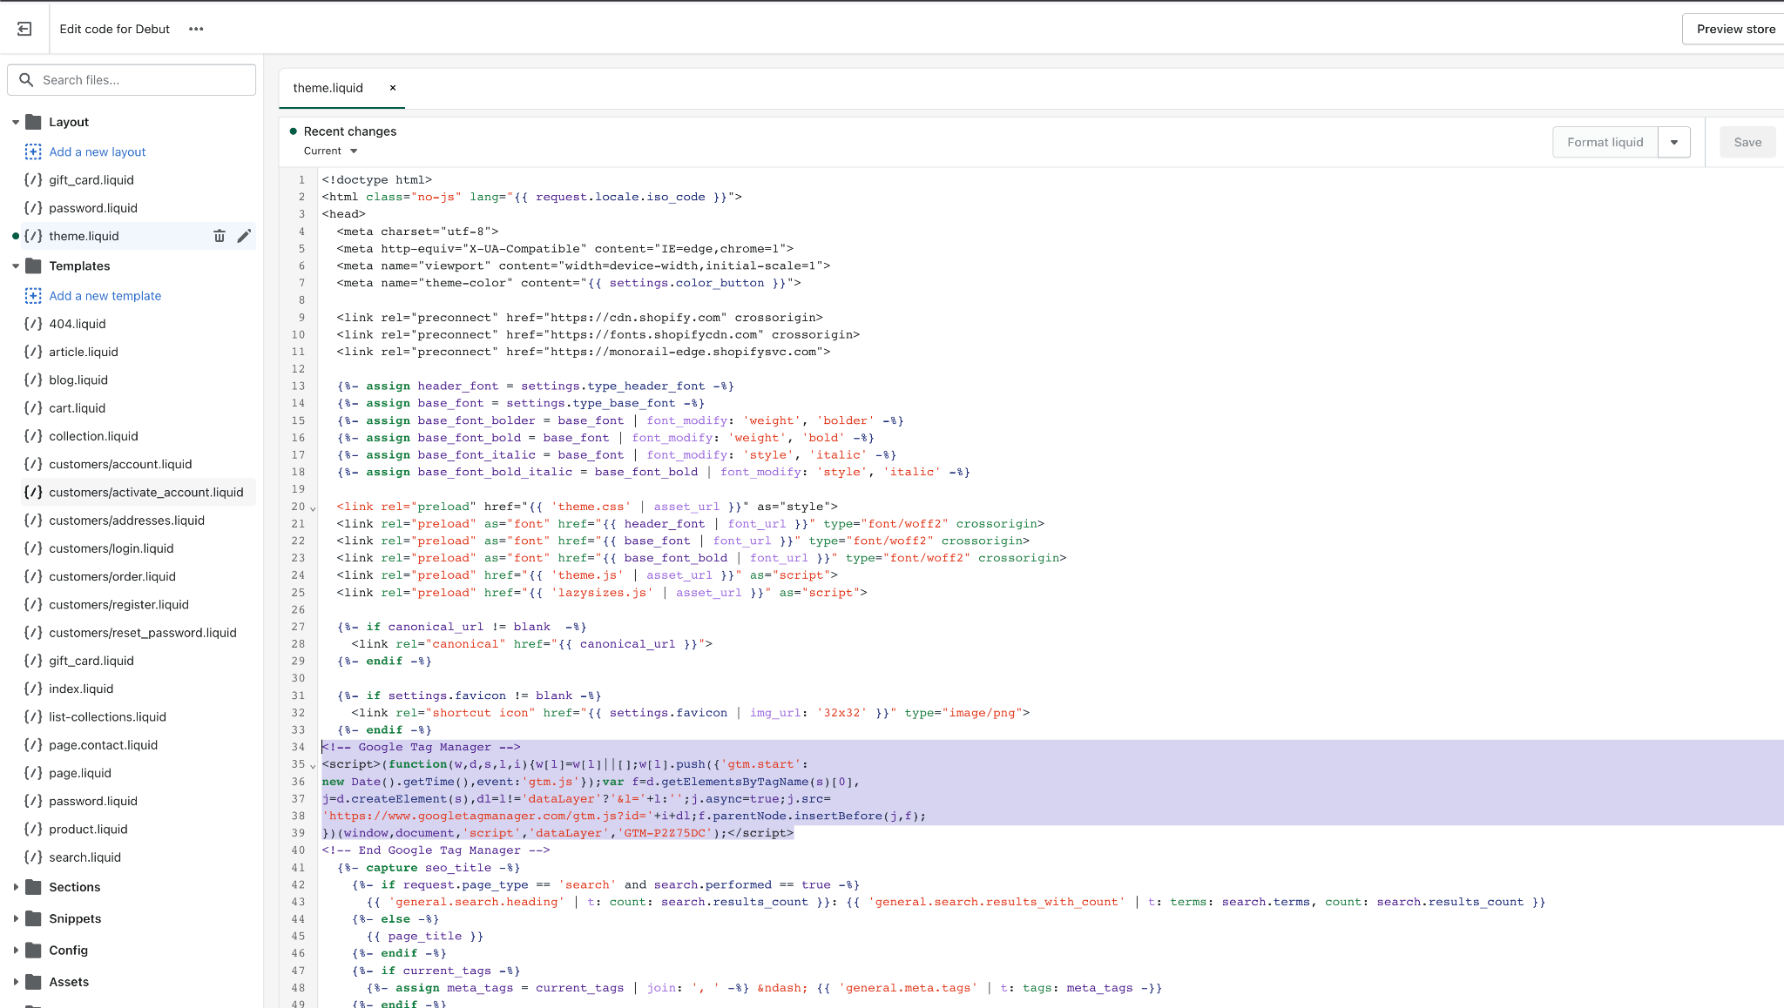Click the Edit code for Debut title
The image size is (1784, 1008).
click(x=115, y=29)
